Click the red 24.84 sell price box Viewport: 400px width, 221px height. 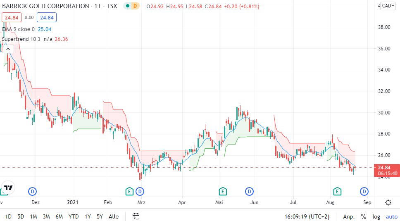(x=12, y=18)
